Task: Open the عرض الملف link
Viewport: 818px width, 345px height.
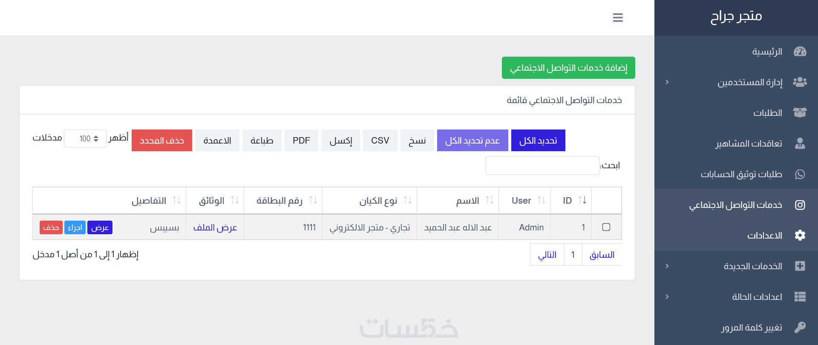Action: [x=215, y=227]
